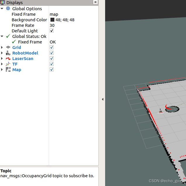Expand the TF display properties
This screenshot has height=186, width=186.
click(2, 64)
